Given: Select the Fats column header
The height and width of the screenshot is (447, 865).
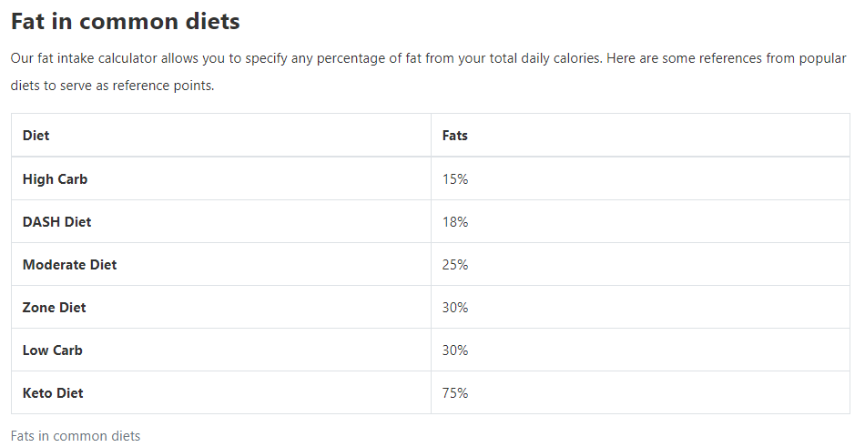Looking at the screenshot, I should tap(454, 136).
